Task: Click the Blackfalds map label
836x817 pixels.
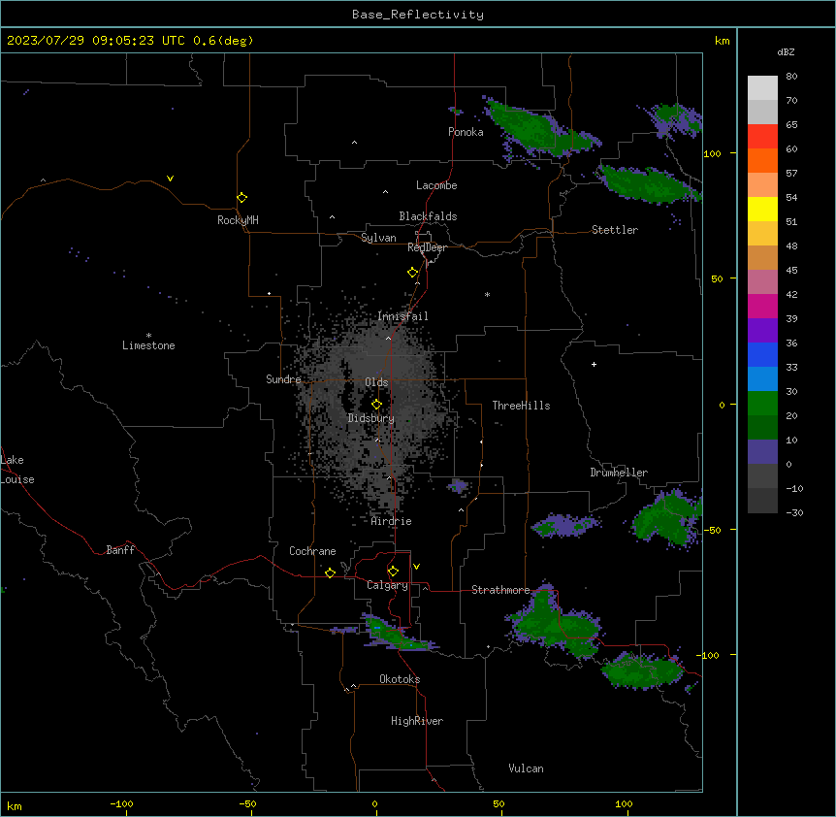Action: (x=428, y=216)
